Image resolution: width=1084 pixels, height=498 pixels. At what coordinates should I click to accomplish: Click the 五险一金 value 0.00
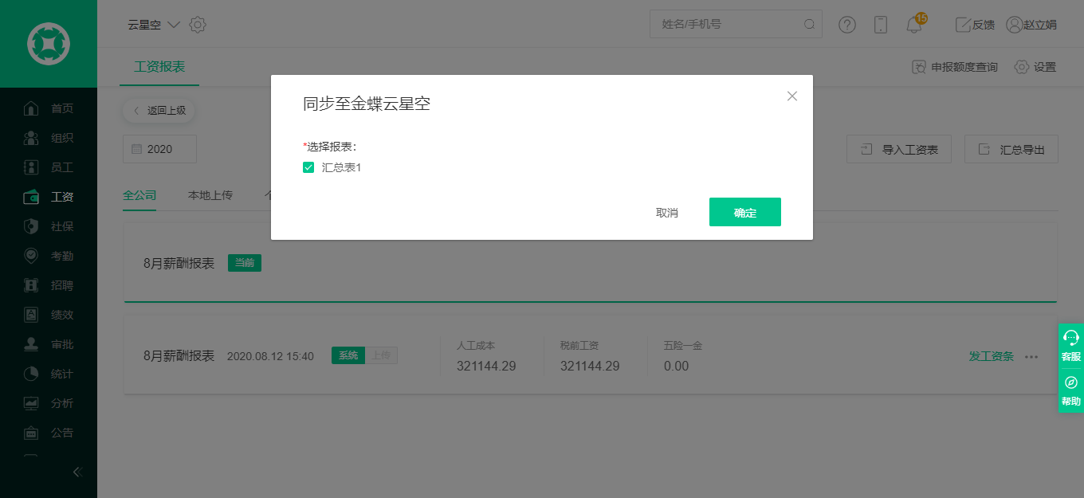pyautogui.click(x=676, y=367)
